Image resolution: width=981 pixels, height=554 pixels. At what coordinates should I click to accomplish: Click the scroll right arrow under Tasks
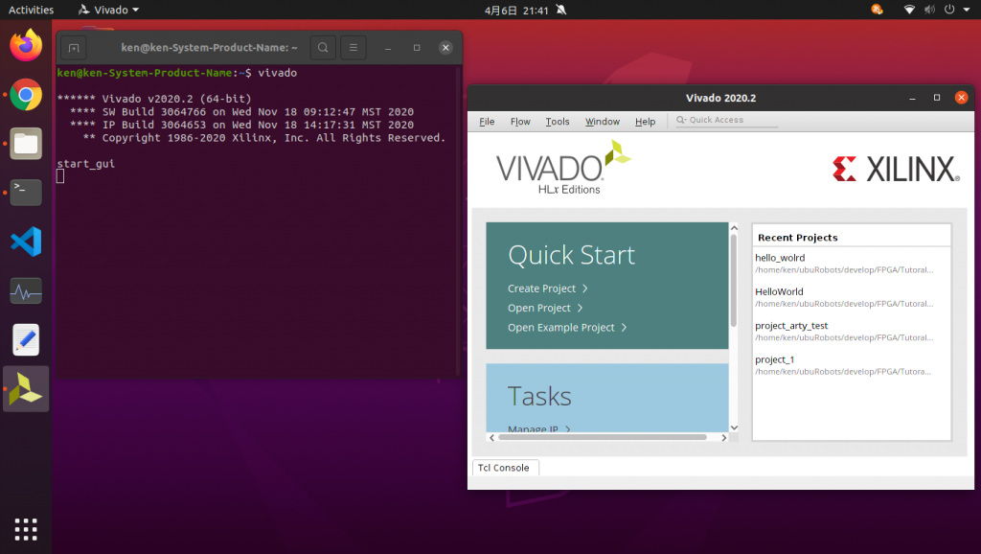724,438
